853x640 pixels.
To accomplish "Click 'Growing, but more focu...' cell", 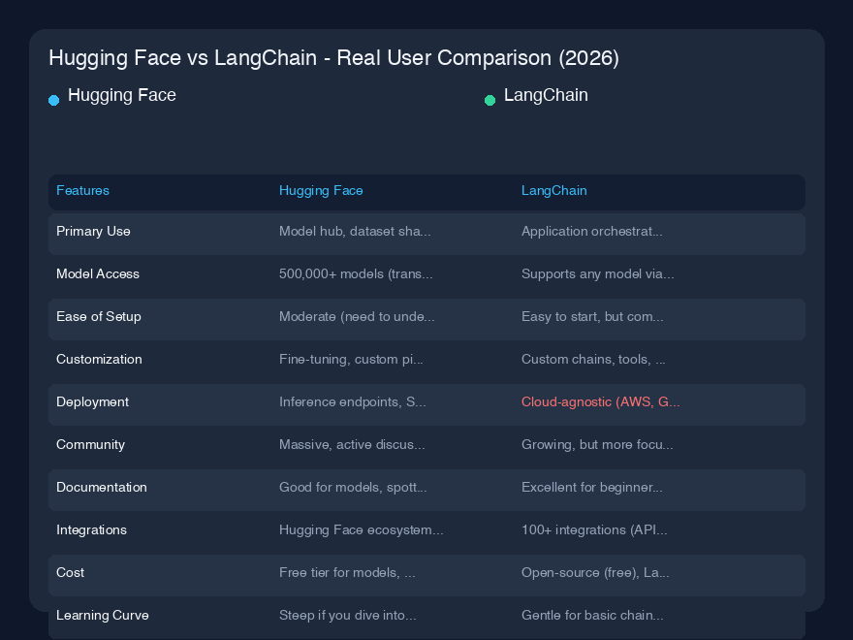I will tap(597, 445).
